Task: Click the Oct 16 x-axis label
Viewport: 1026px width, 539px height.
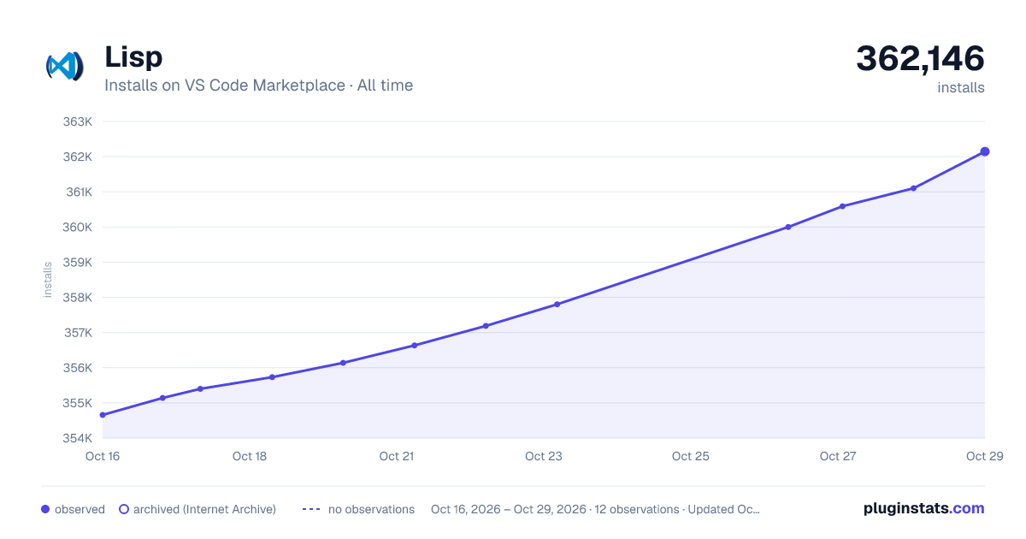Action: tap(103, 456)
